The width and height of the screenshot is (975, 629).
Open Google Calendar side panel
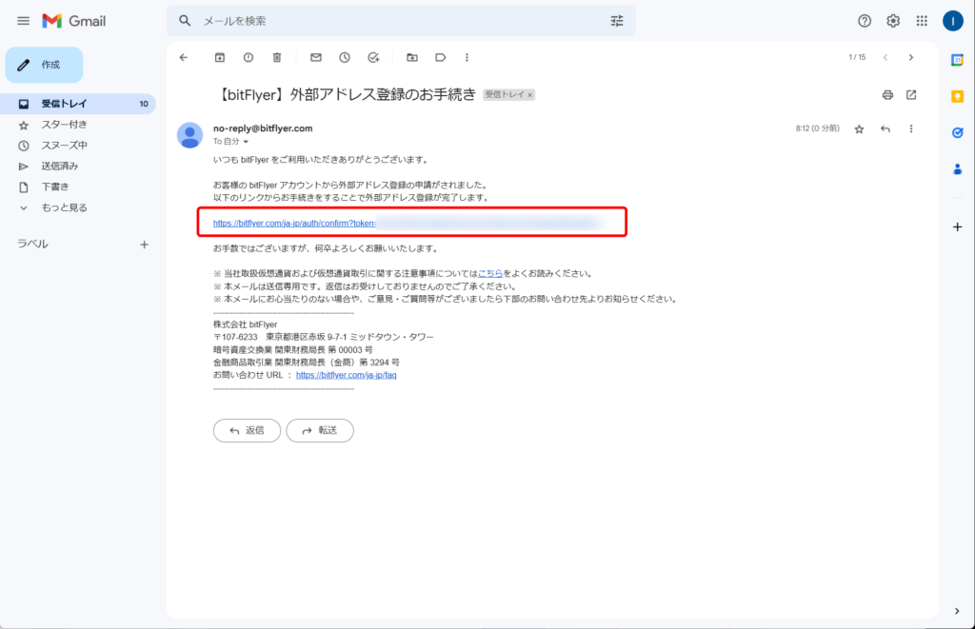click(957, 60)
